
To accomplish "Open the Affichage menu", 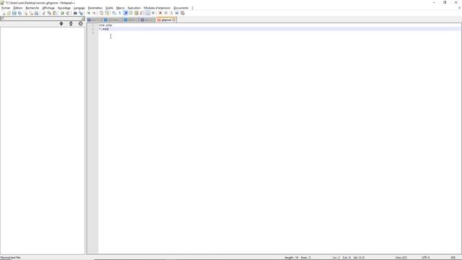I will click(48, 8).
